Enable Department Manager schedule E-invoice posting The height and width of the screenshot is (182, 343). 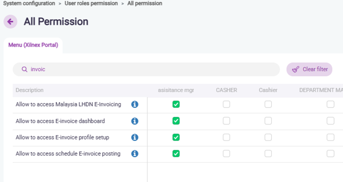pyautogui.click(x=330, y=153)
